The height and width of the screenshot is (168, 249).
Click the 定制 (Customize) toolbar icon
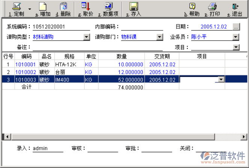pos(17,7)
